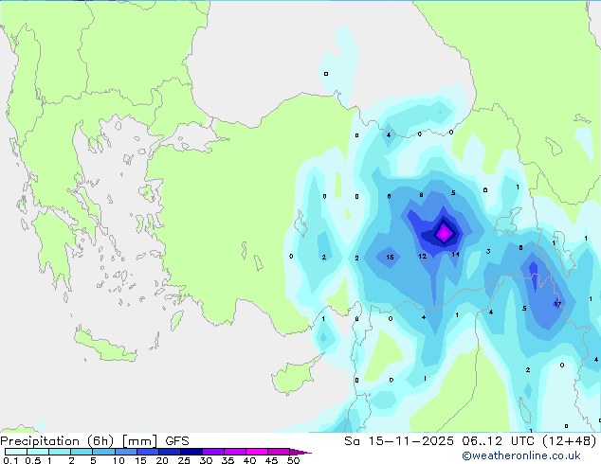This screenshot has width=601, height=464.
Task: Select the 5–10 mm legend color box
Action: pos(103,452)
